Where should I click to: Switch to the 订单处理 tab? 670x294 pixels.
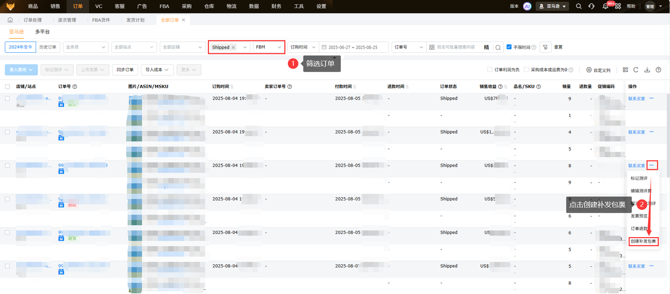point(32,20)
